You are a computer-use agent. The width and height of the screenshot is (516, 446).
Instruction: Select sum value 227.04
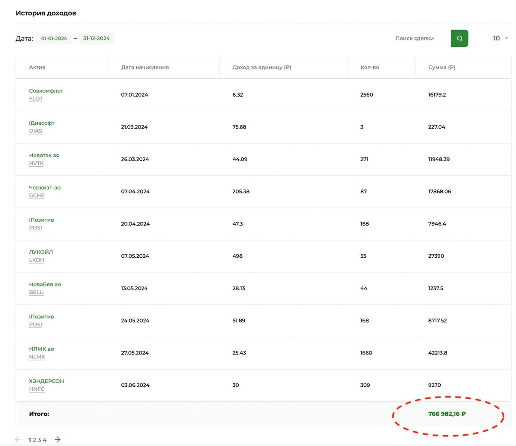coord(436,127)
